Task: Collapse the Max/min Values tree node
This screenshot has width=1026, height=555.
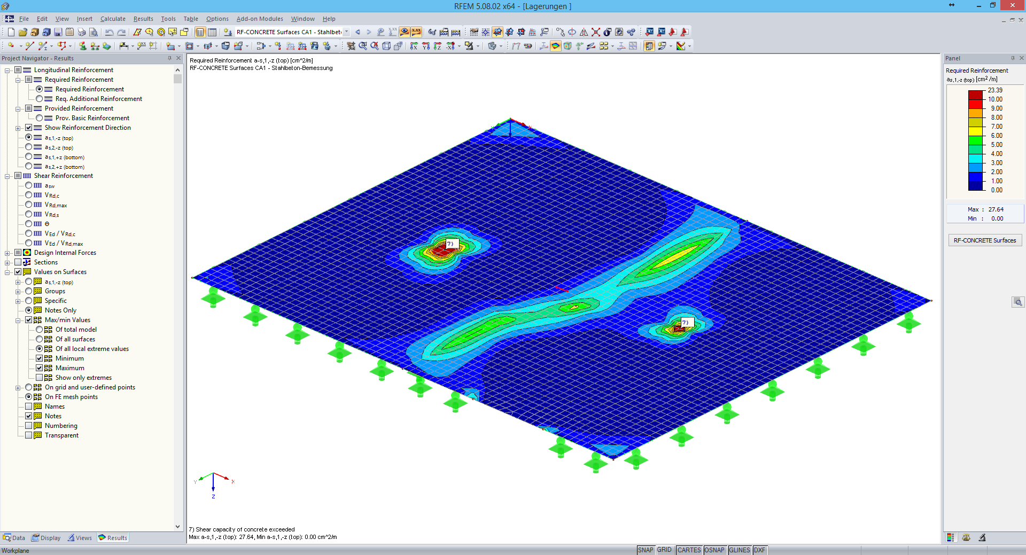Action: [x=18, y=320]
